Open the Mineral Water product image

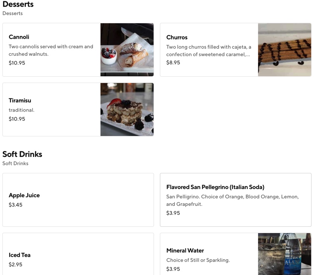[x=284, y=254]
